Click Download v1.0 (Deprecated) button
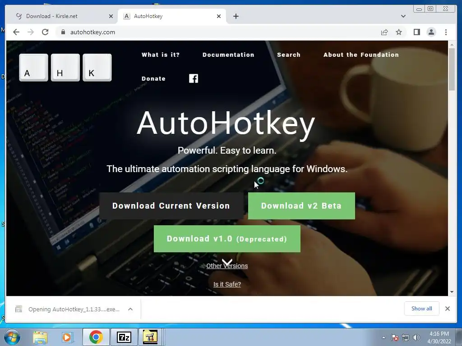This screenshot has width=462, height=346. 227,239
